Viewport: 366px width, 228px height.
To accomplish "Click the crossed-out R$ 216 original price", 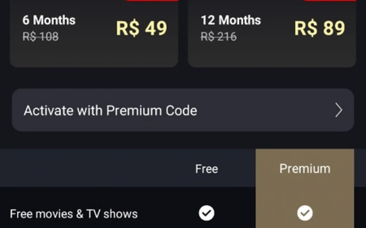I will [219, 37].
